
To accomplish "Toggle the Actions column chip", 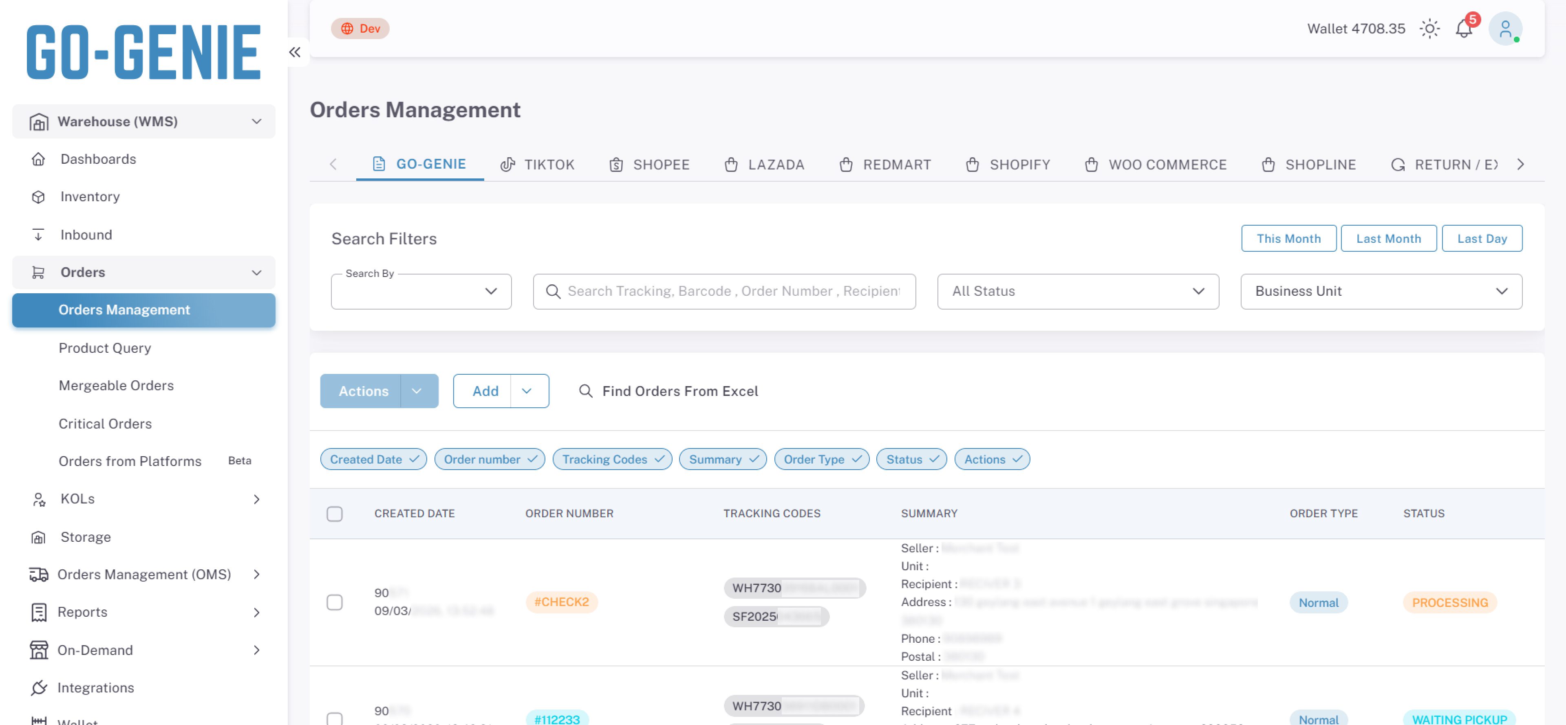I will (x=992, y=459).
